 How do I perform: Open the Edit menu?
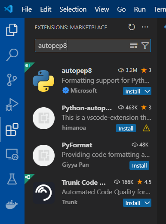click(x=46, y=9)
